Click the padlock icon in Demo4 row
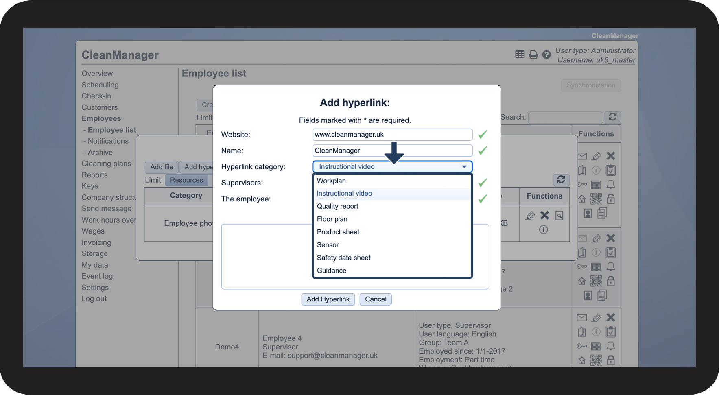This screenshot has height=395, width=719. 611,360
